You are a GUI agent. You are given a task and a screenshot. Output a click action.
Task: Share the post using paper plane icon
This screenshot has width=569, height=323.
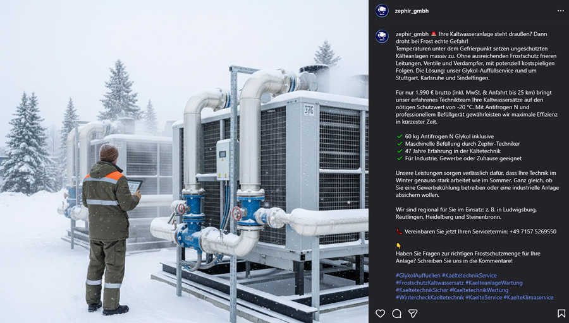[413, 313]
